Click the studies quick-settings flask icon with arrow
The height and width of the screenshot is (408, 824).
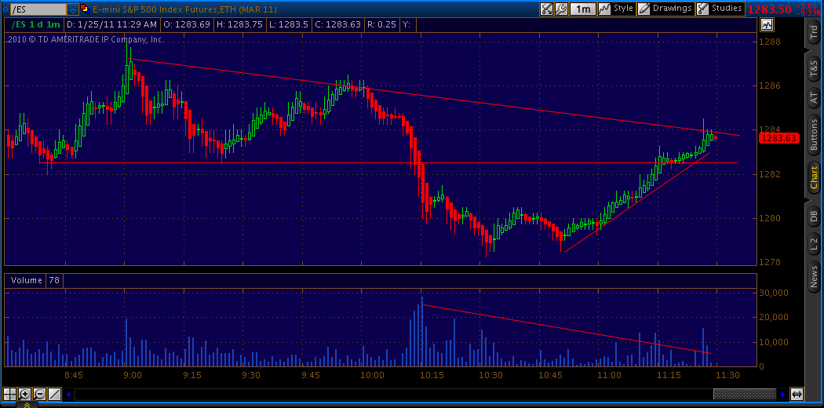(546, 9)
